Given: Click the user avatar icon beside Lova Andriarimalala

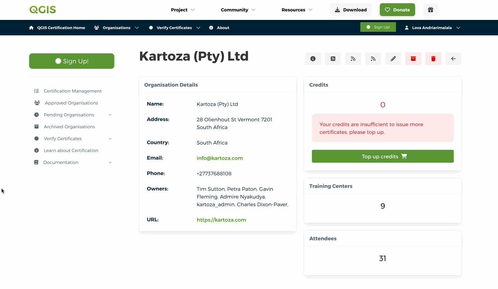Looking at the screenshot, I should click(x=407, y=28).
